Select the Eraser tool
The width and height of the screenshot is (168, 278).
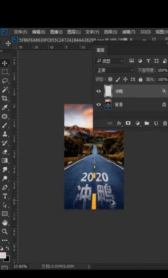5,152
